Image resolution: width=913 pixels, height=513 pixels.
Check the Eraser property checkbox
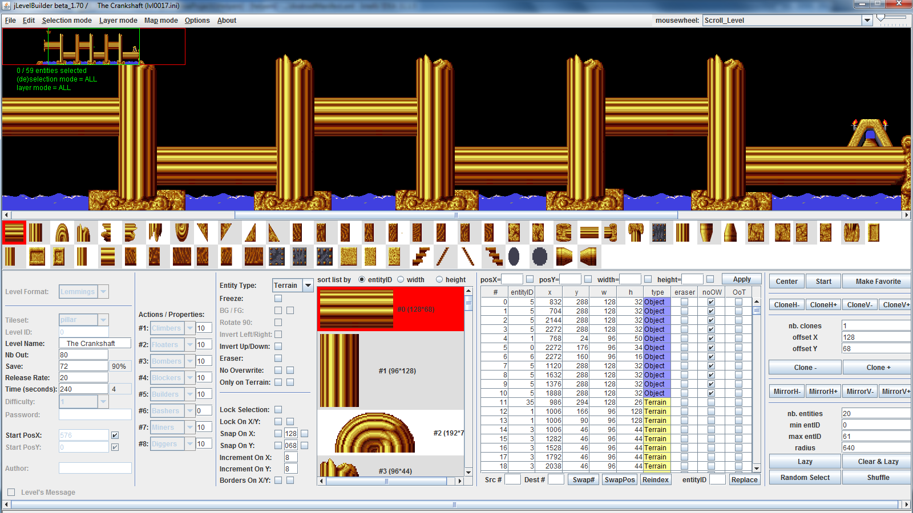click(278, 358)
